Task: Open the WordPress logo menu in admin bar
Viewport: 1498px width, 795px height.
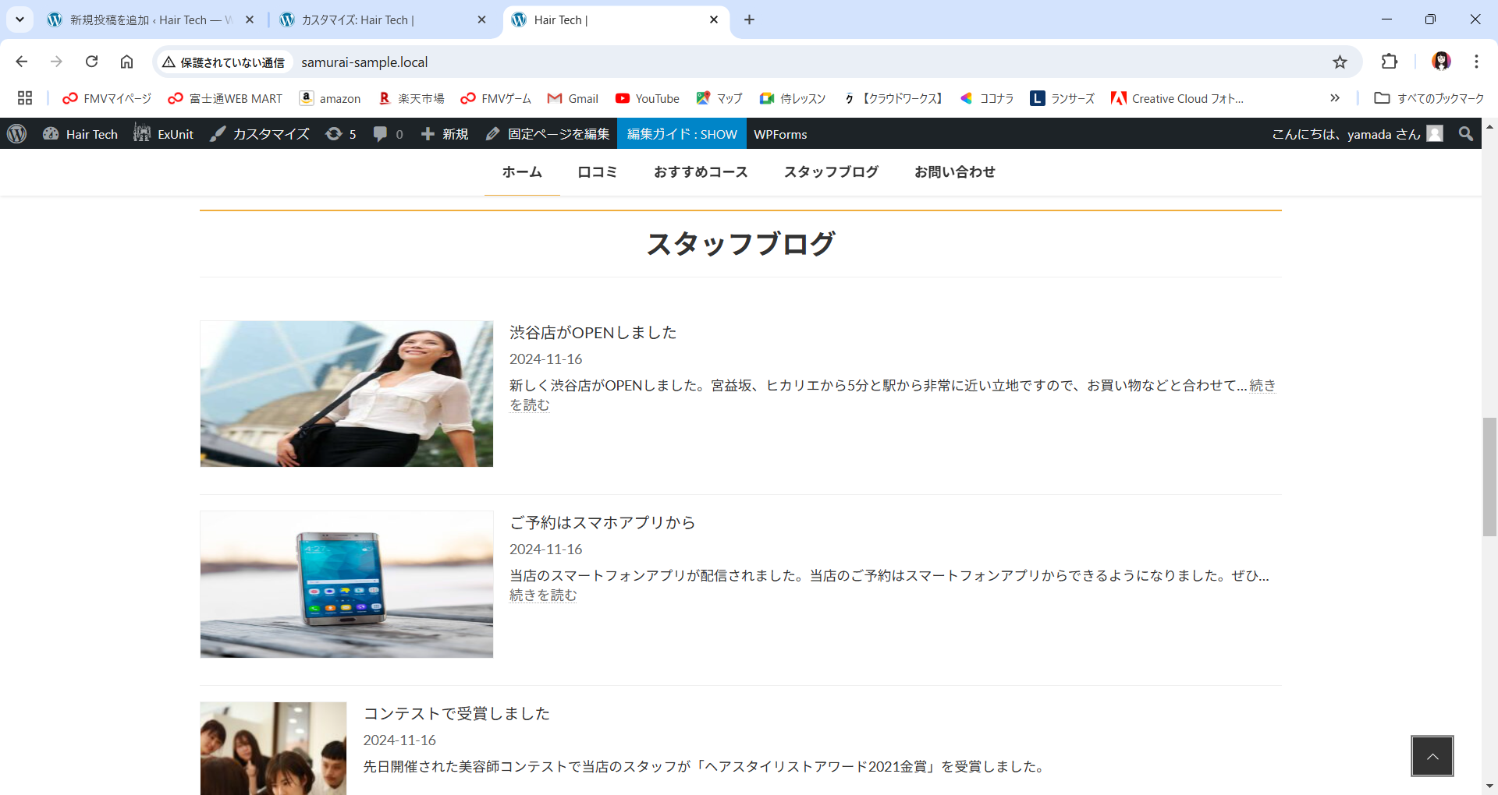Action: click(x=17, y=134)
